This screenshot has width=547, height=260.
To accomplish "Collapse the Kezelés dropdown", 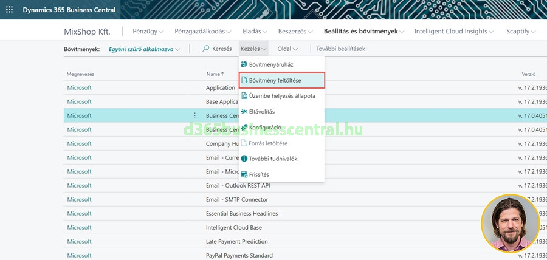I will (253, 49).
